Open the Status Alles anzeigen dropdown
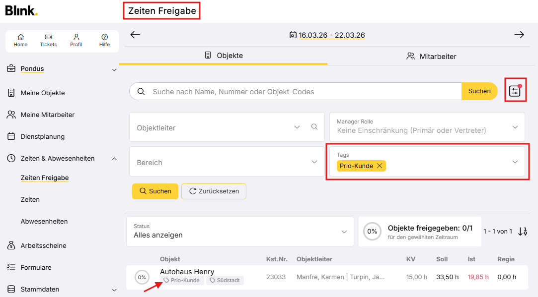This screenshot has height=297, width=538. point(344,232)
